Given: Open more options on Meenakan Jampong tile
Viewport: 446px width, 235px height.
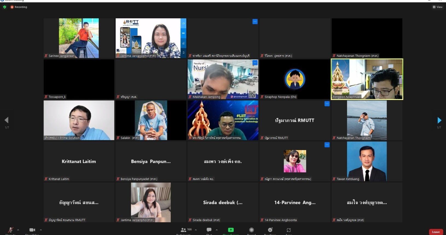Looking at the screenshot, I should [255, 63].
